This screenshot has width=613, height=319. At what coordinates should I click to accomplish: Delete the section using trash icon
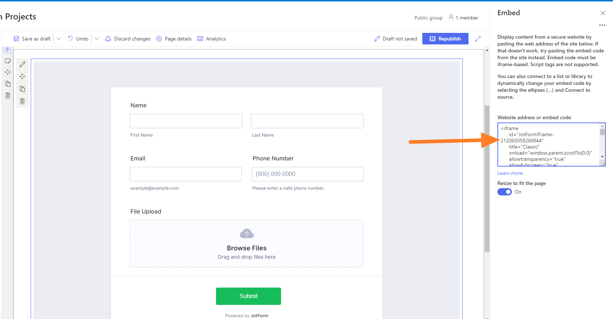pos(8,95)
